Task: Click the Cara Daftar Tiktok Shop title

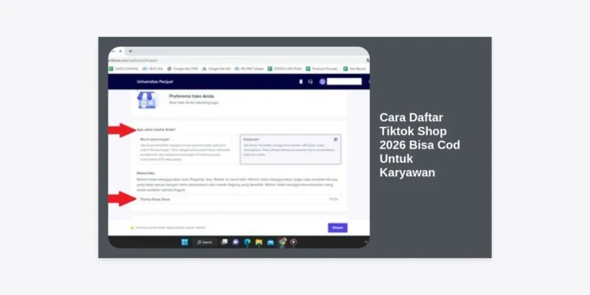Action: point(419,145)
